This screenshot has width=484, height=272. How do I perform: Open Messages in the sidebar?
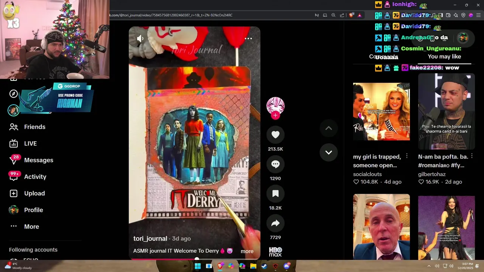click(x=31, y=160)
